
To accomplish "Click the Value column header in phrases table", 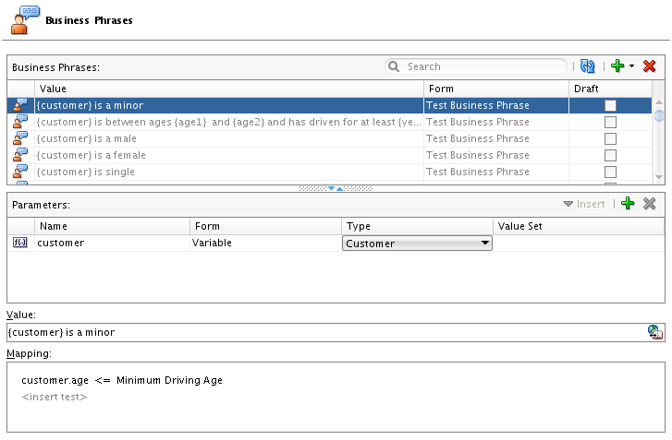I will 229,89.
